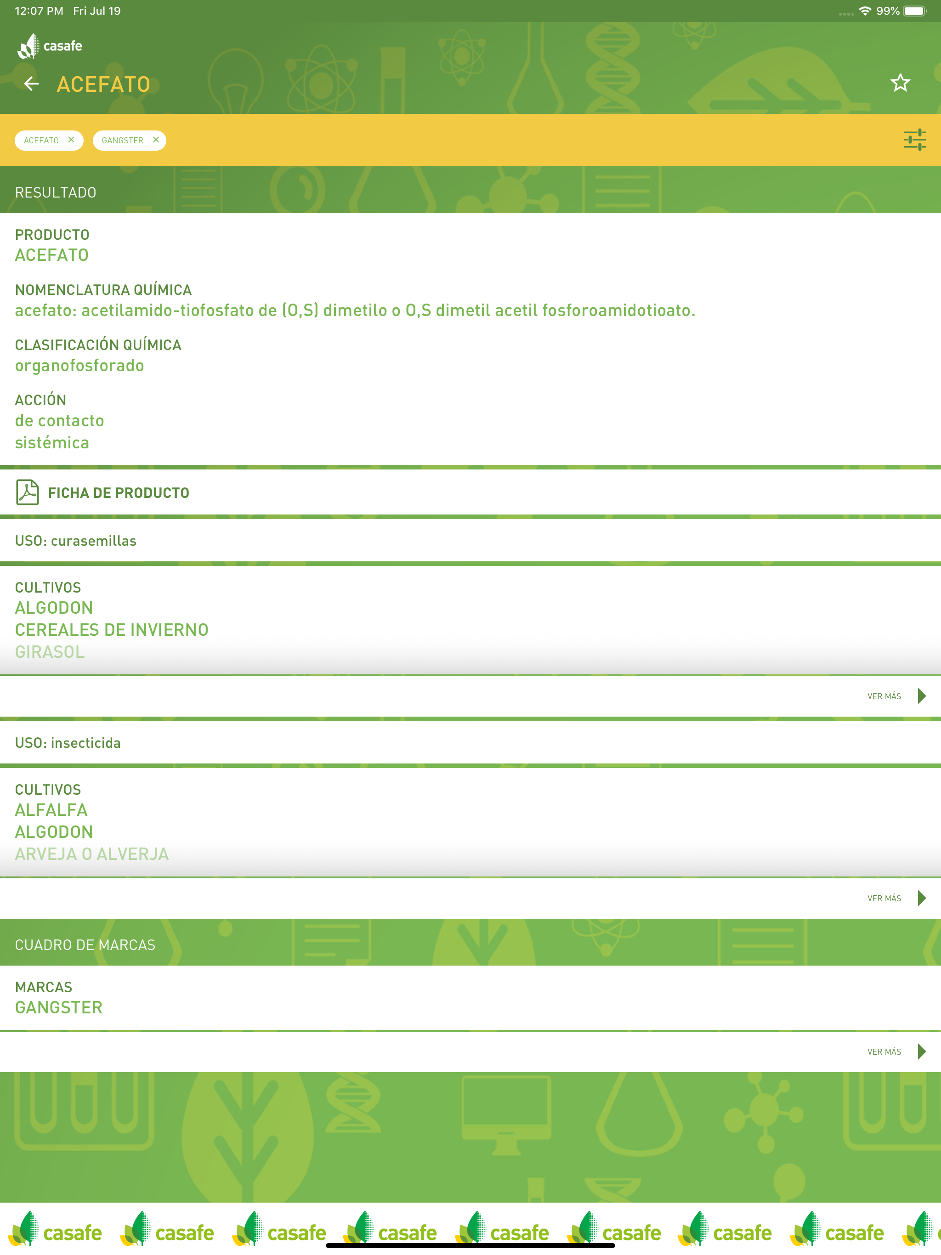Viewport: 941px width, 1255px height.
Task: Remove the GANGSTER filter chip
Action: click(x=155, y=140)
